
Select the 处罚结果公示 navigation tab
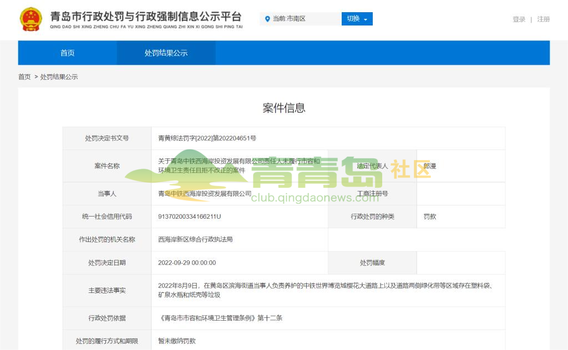[166, 53]
